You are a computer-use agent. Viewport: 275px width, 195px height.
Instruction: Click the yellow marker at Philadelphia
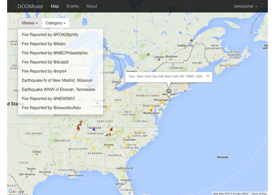tap(161, 101)
